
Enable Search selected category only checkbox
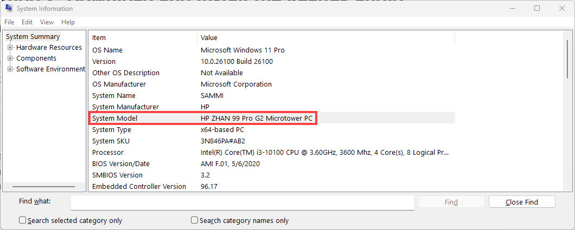[x=23, y=220]
